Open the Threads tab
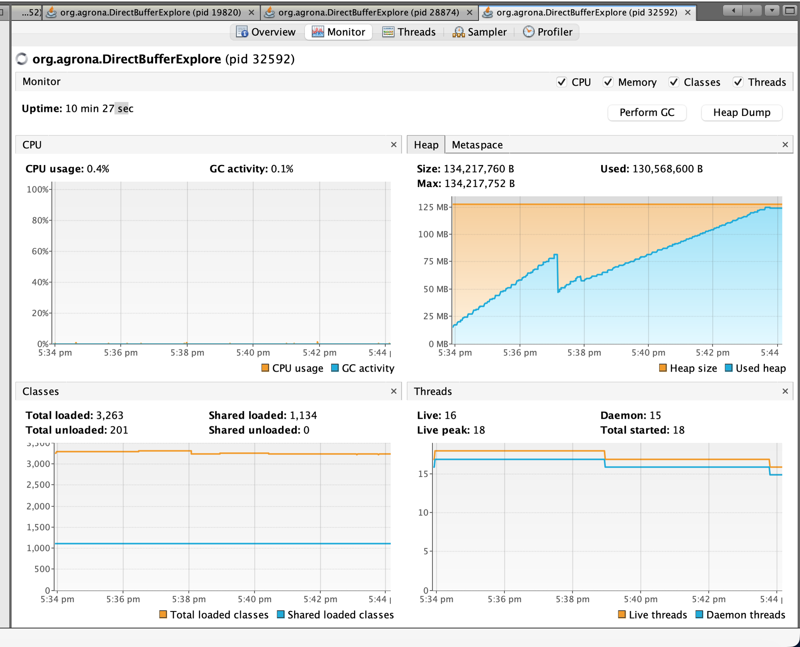This screenshot has width=800, height=647. click(x=408, y=32)
